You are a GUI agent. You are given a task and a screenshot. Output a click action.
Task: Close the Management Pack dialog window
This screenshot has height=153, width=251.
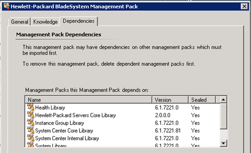point(244,7)
